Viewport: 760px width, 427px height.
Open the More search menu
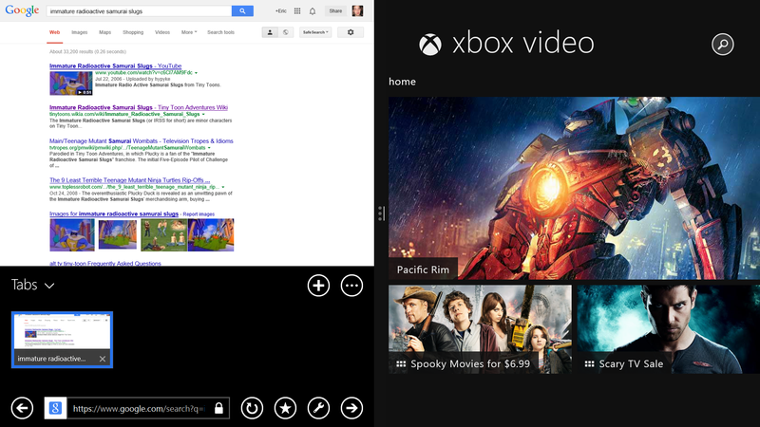point(189,32)
